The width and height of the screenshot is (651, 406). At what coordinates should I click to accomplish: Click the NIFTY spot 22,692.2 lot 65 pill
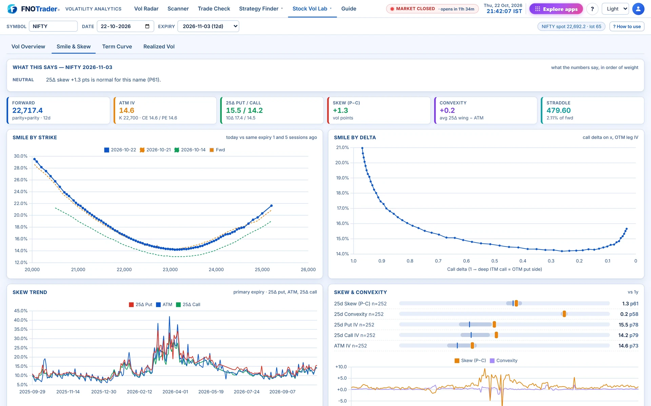click(571, 26)
